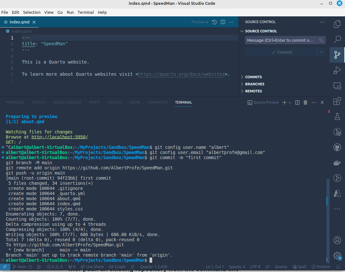
Task: Open terminal panel More Actions ellipsis
Action: pyautogui.click(x=314, y=102)
